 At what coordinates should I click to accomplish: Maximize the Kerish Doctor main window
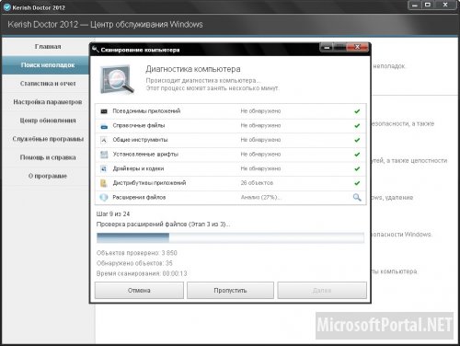click(428, 6)
